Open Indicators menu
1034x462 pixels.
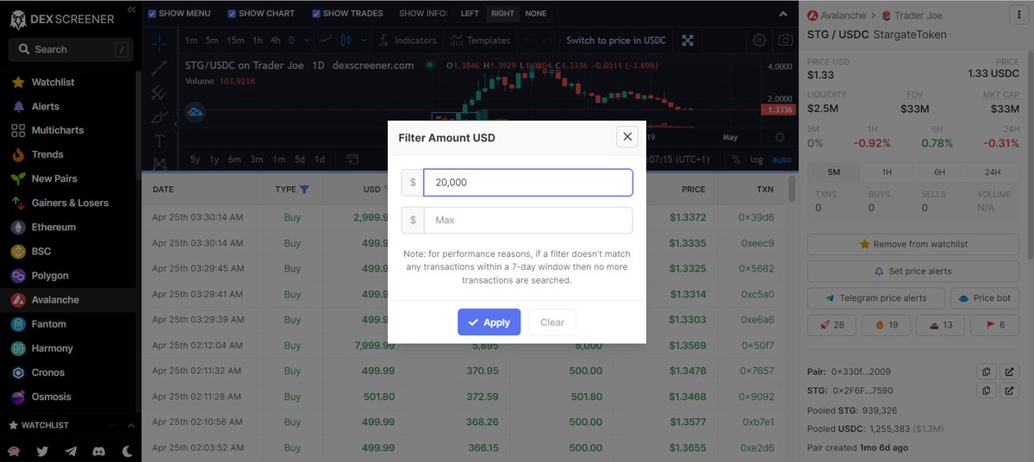[x=408, y=40]
